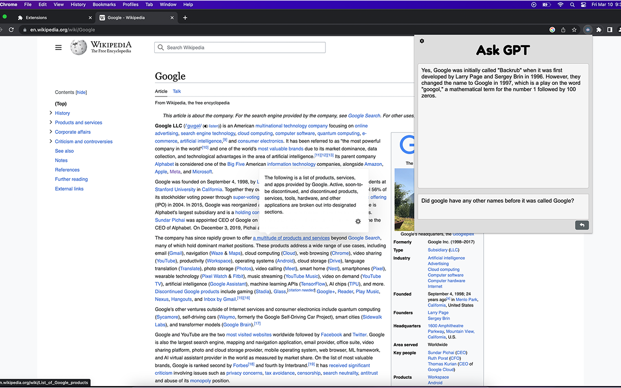Jump to References section in contents
621x388 pixels.
click(x=67, y=170)
